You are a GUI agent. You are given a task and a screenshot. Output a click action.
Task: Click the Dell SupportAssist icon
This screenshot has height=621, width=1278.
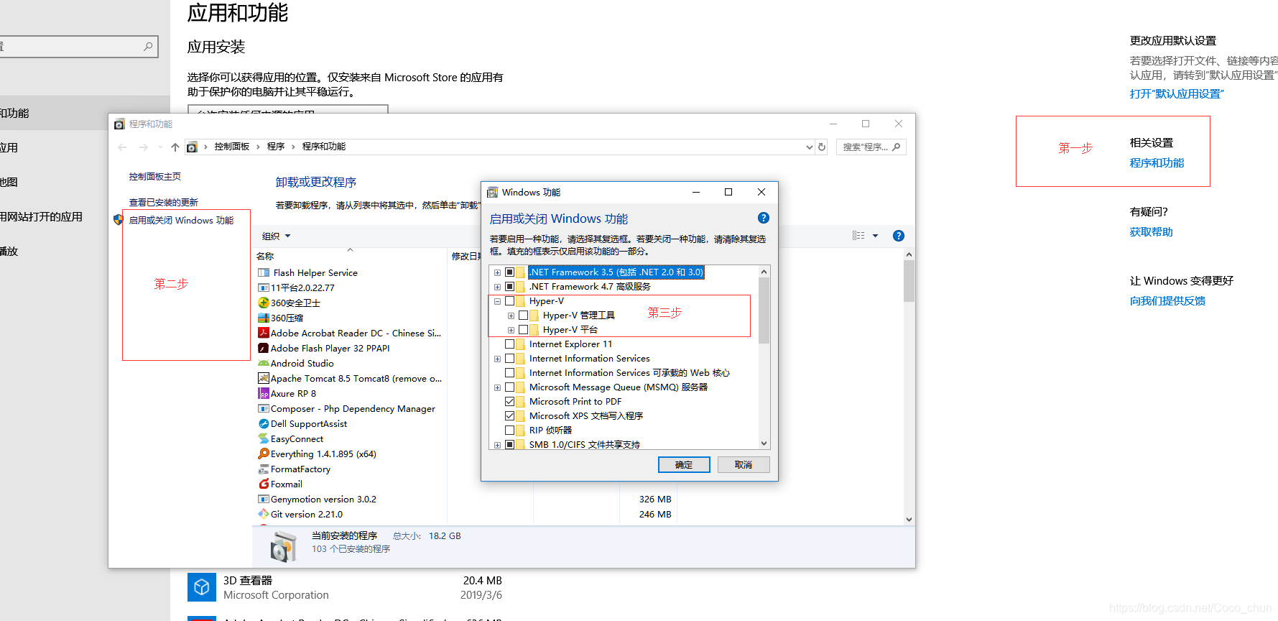pyautogui.click(x=264, y=423)
